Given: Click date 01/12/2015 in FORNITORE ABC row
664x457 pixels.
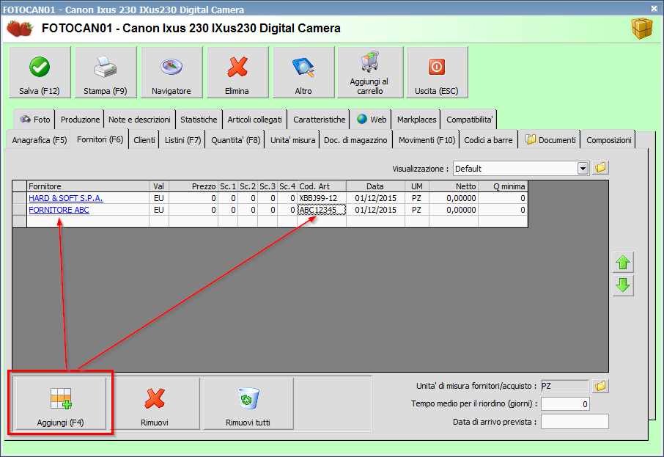Looking at the screenshot, I should pyautogui.click(x=375, y=210).
